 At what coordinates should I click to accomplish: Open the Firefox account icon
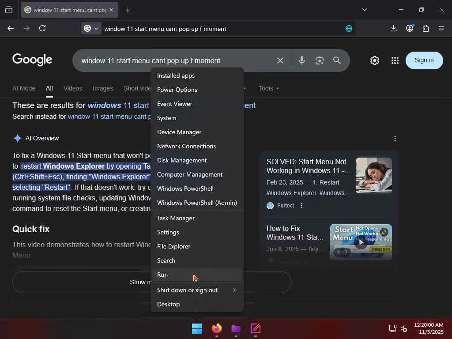[410, 28]
